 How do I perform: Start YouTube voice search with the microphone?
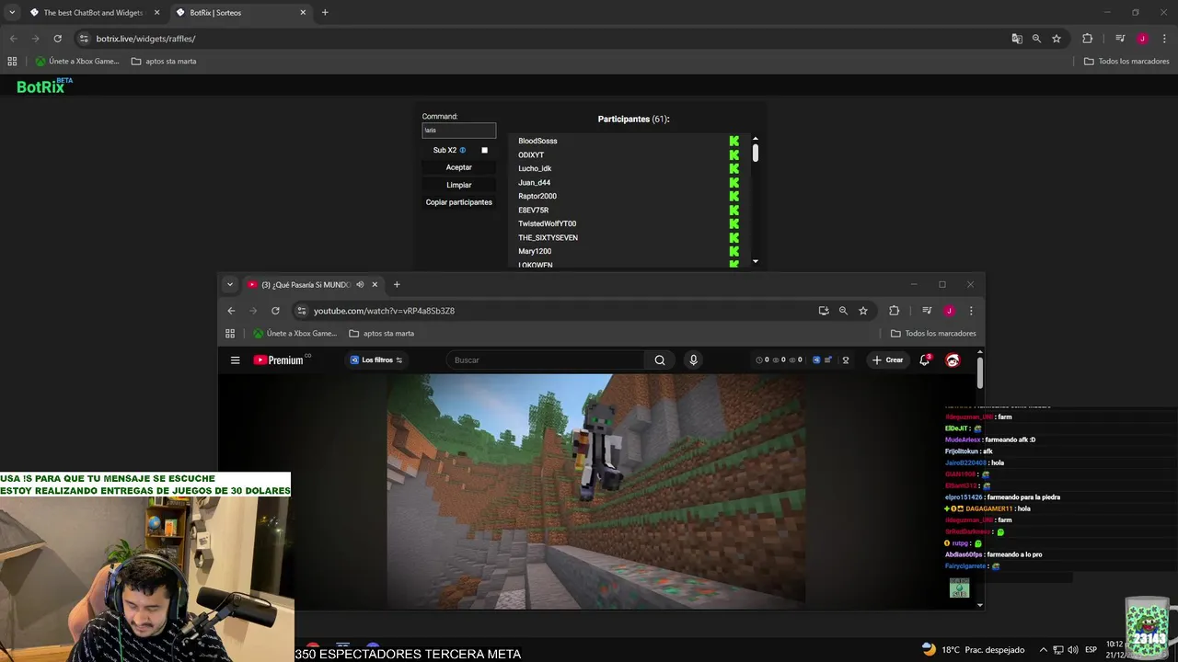(693, 360)
